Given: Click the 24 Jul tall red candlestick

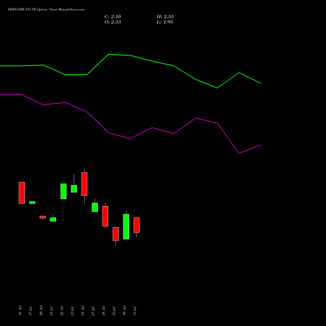Looking at the screenshot, I should 84,184.
